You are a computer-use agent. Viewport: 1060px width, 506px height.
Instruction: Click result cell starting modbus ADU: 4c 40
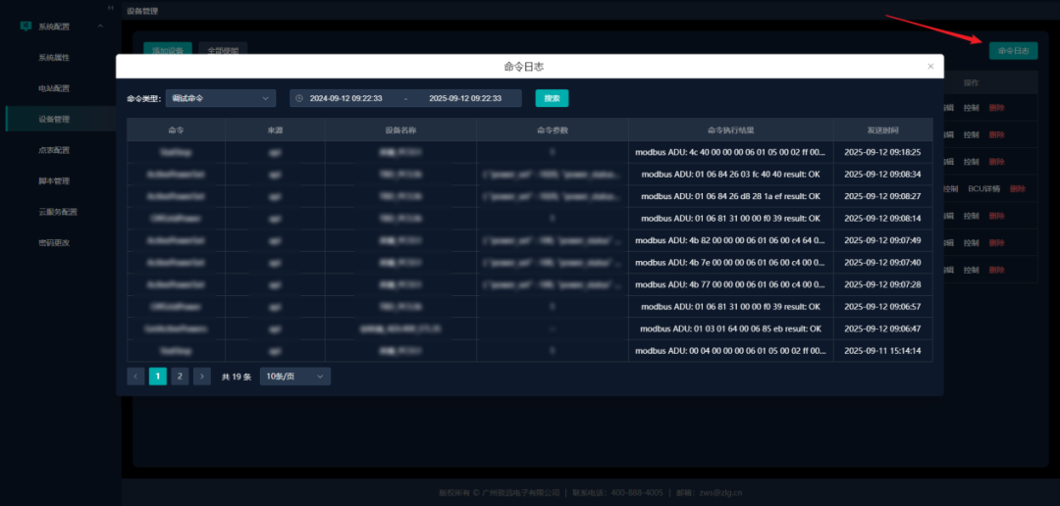pos(731,153)
